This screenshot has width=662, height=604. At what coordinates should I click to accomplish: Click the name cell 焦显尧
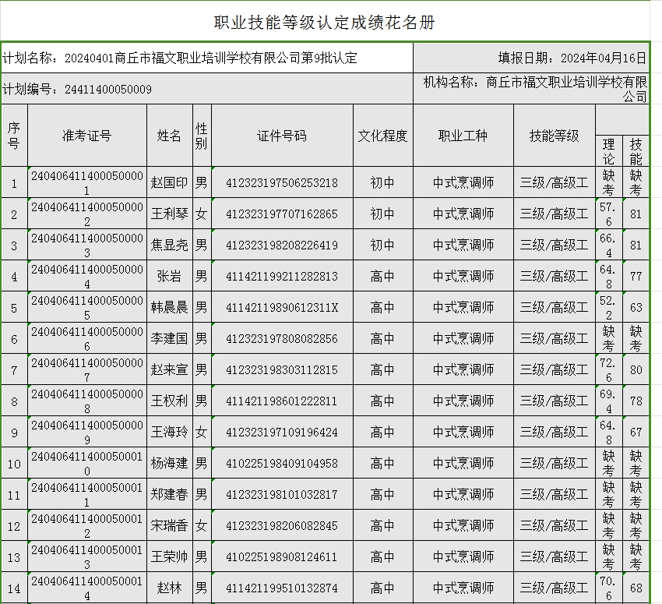[x=169, y=245]
